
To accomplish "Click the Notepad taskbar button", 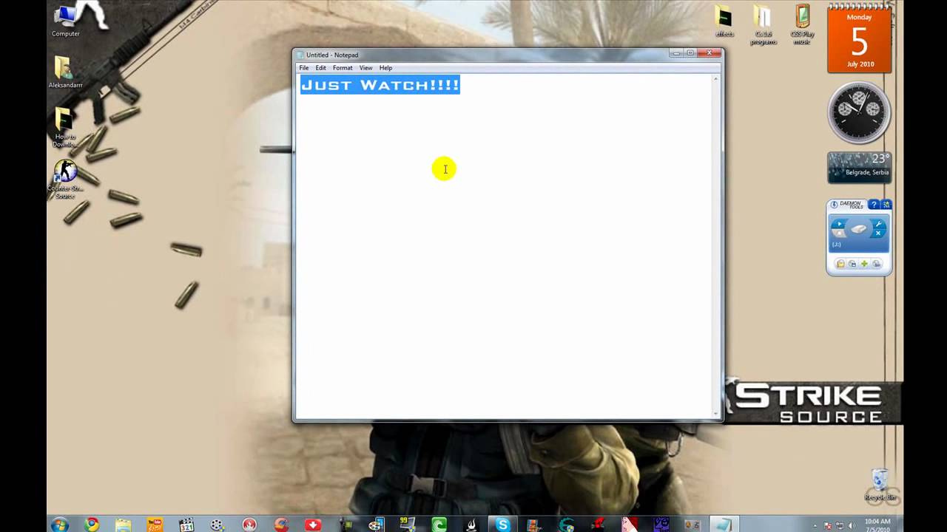I will (724, 525).
